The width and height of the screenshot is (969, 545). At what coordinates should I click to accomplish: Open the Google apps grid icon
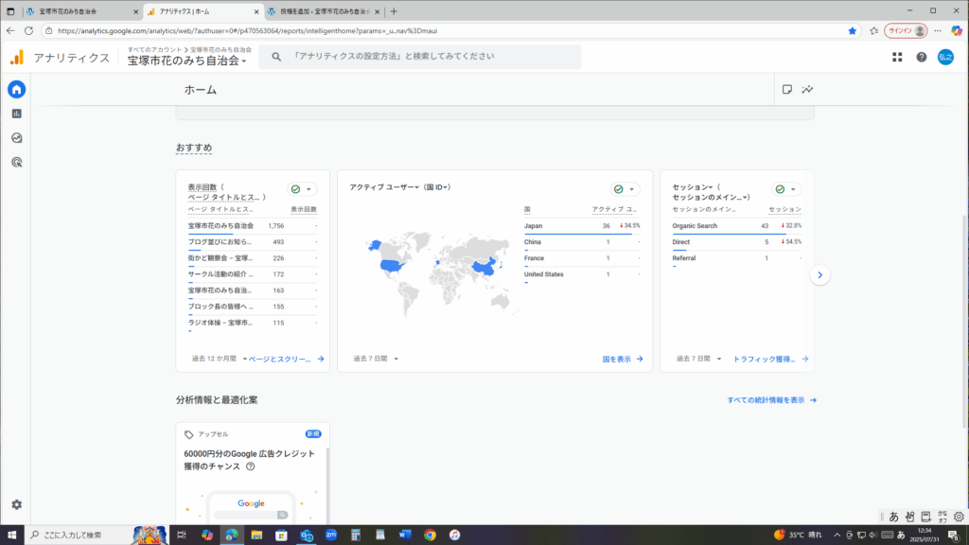pyautogui.click(x=897, y=57)
